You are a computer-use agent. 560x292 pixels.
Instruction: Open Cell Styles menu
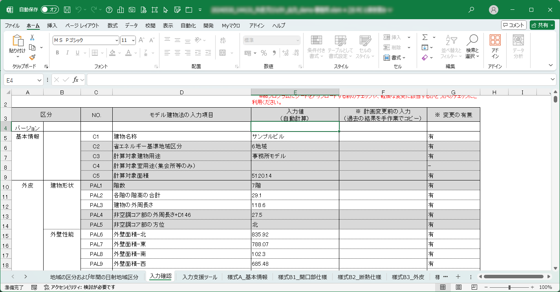(x=365, y=47)
